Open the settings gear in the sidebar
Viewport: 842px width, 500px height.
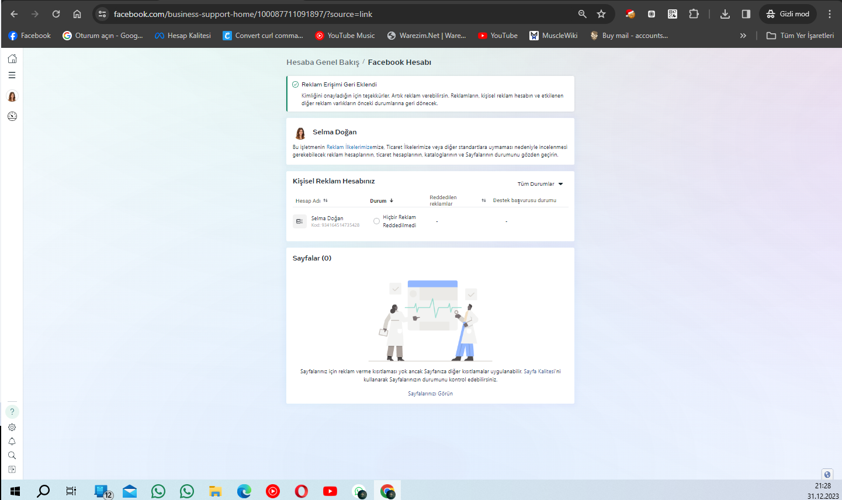point(12,428)
